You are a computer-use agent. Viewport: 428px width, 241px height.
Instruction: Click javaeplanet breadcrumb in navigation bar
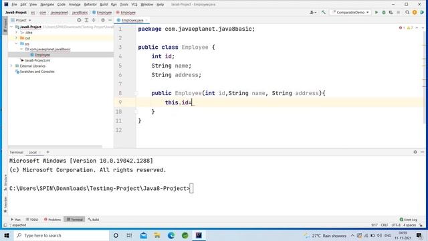(60, 13)
